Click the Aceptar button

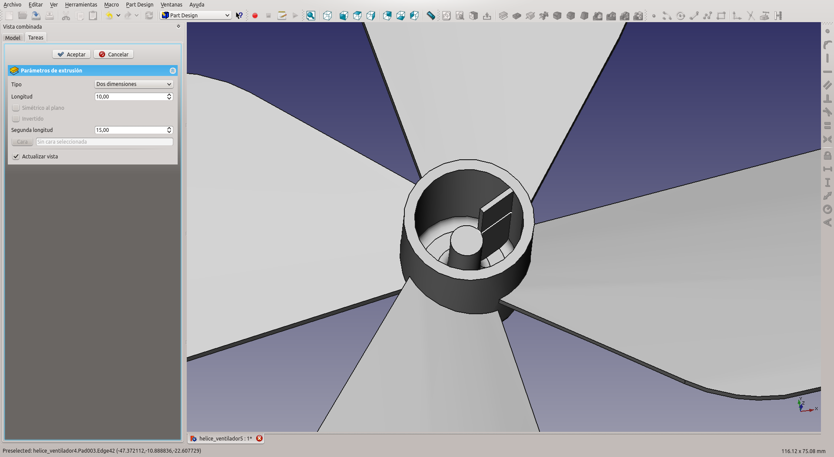coord(72,54)
